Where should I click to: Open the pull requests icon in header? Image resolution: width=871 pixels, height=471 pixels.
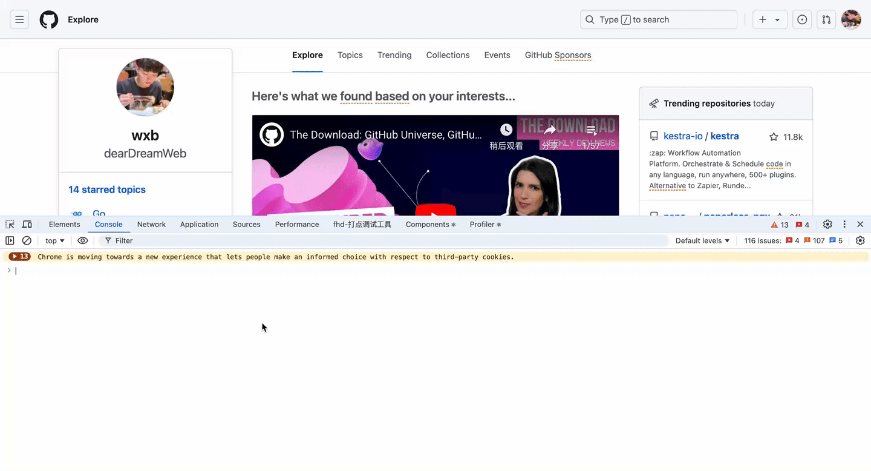(x=826, y=19)
